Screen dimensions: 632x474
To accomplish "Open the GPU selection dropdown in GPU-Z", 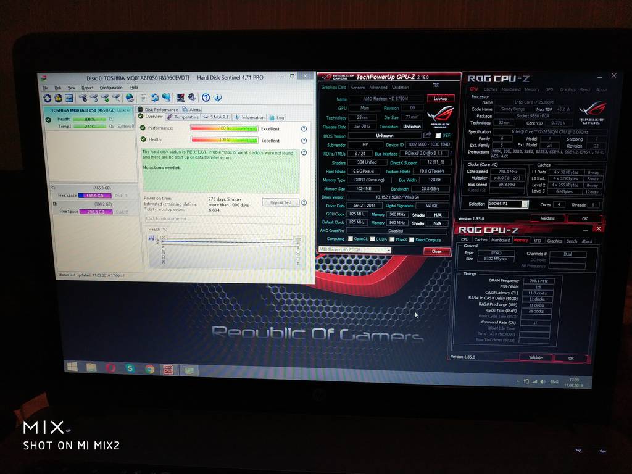I will [355, 250].
